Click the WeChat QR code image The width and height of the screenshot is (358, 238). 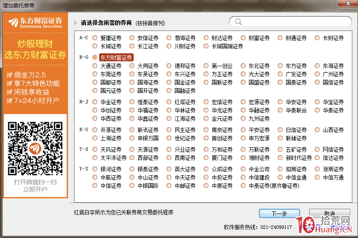pyautogui.click(x=35, y=149)
